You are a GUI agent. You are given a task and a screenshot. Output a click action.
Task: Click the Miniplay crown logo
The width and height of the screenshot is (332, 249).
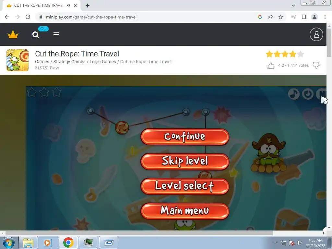[x=13, y=34]
